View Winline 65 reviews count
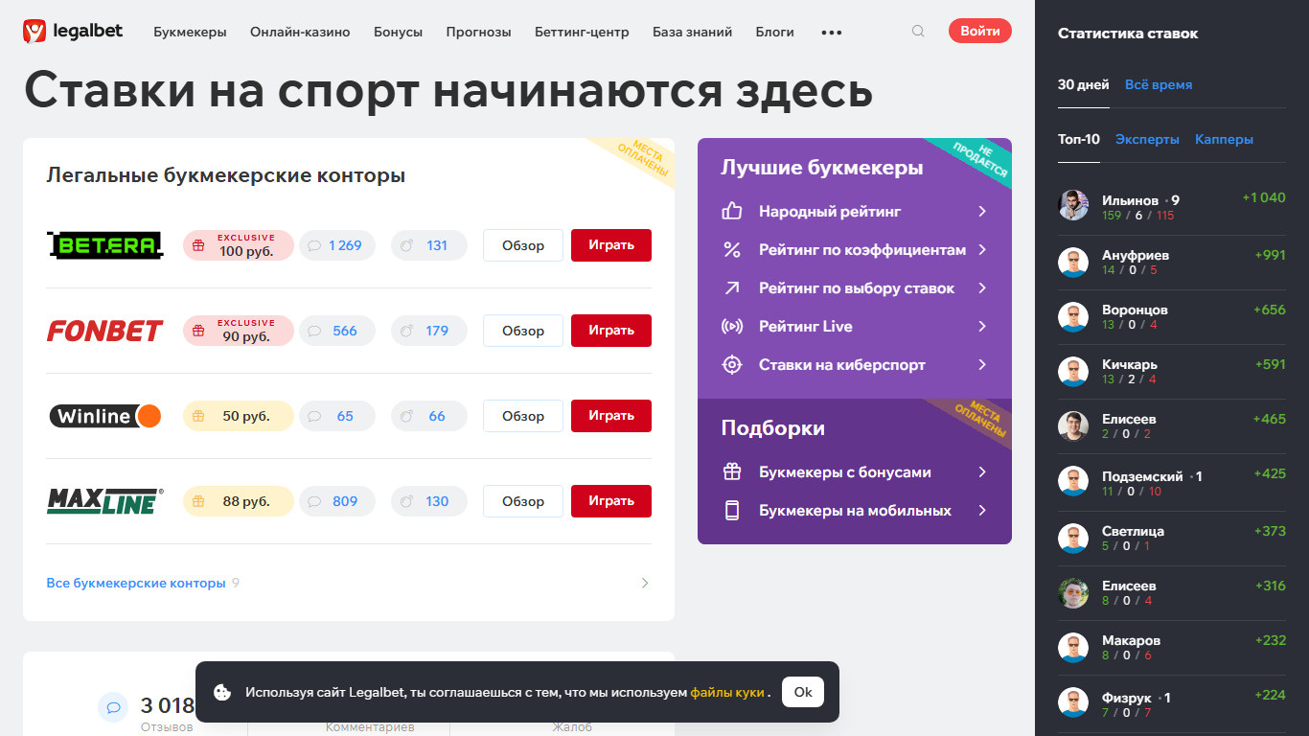Viewport: 1309px width, 736px height. tap(337, 416)
